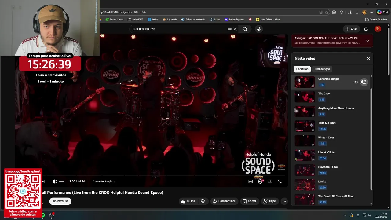Viewport: 391px width, 220px height.
Task: Toggle subtitles on the player
Action: tap(250, 182)
